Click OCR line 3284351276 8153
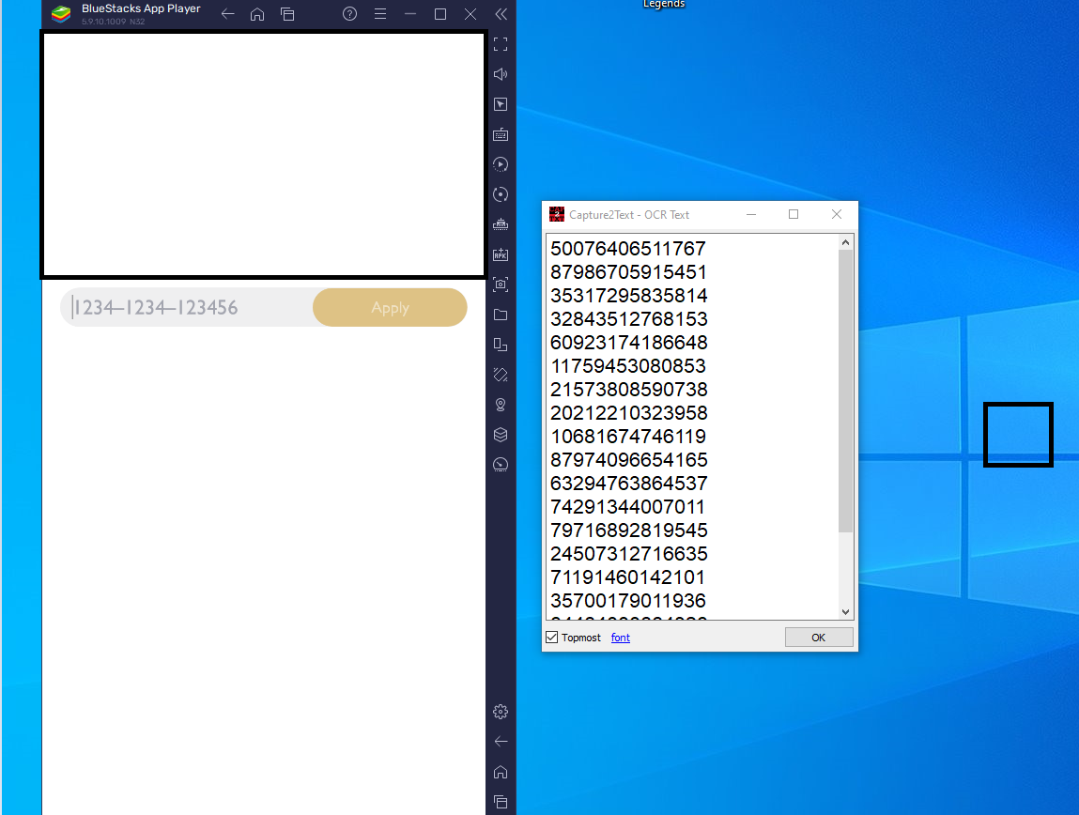 pos(629,318)
